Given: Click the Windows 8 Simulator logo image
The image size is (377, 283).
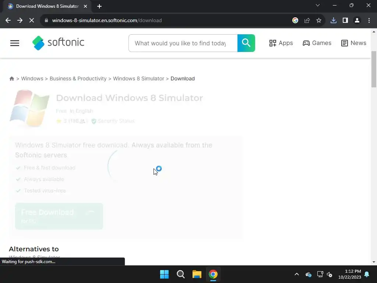Looking at the screenshot, I should 29,109.
